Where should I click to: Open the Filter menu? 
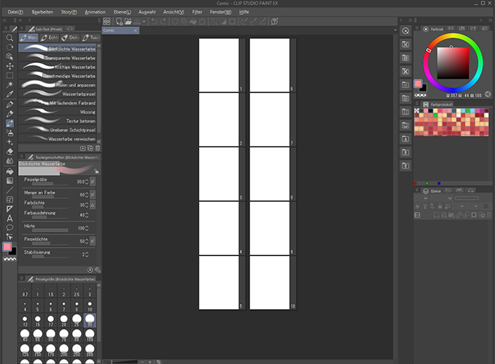pyautogui.click(x=197, y=12)
